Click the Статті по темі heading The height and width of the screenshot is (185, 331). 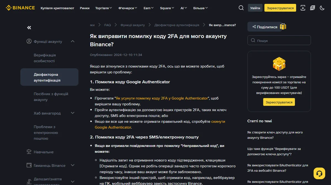point(260,121)
